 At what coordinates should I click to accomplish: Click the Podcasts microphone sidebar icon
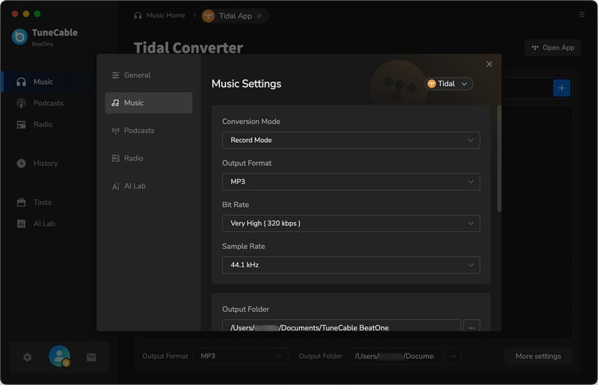22,103
